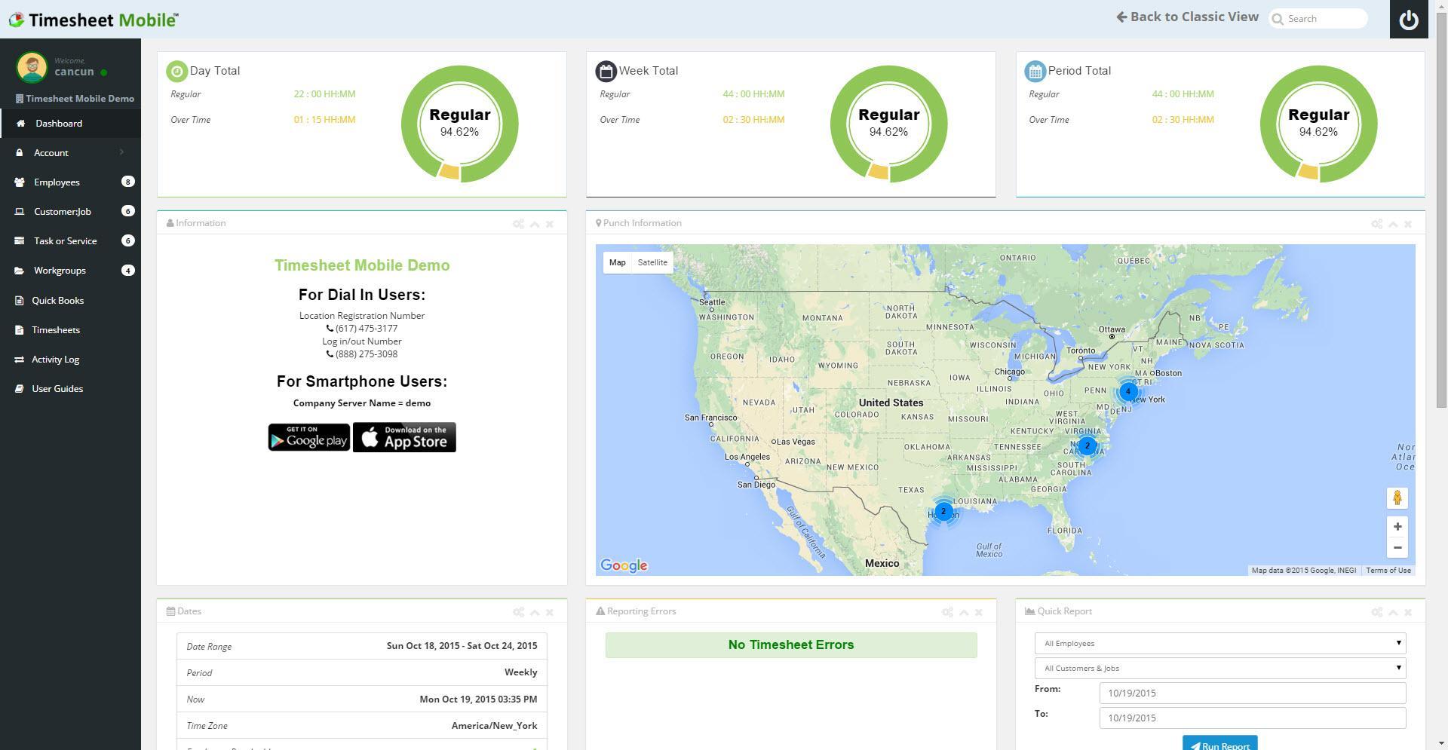Switch map to Satellite view
1448x750 pixels.
point(652,262)
